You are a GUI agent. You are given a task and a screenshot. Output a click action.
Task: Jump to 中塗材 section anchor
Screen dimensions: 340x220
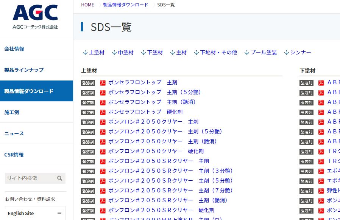click(123, 53)
